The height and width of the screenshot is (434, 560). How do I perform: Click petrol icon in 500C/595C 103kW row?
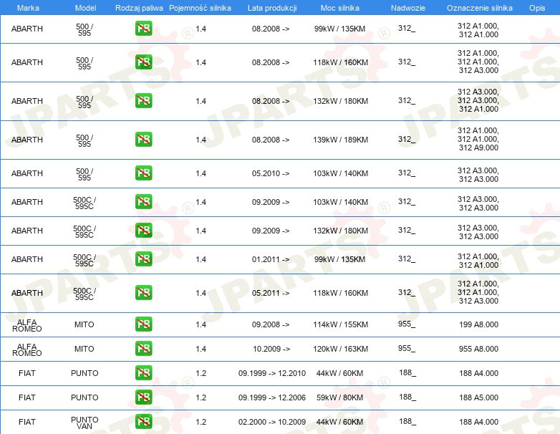143,201
